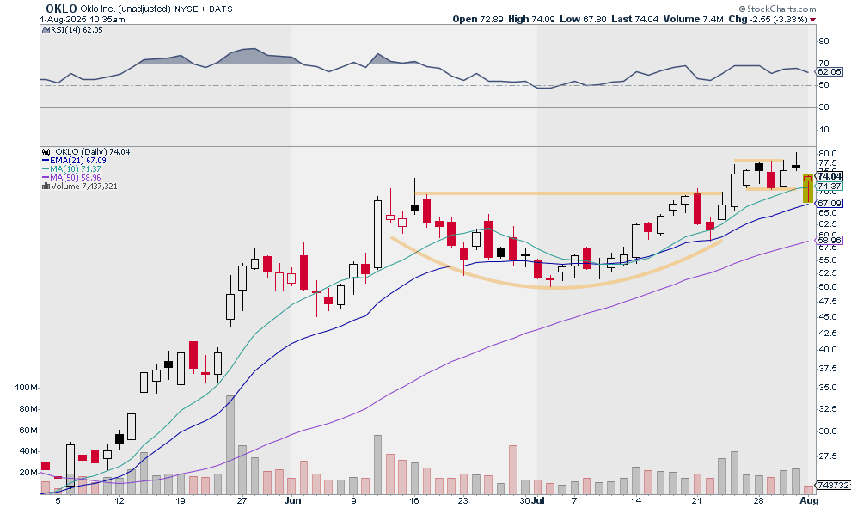Click the 70 level on the RSI axis
This screenshot has height=508, width=851.
point(823,64)
